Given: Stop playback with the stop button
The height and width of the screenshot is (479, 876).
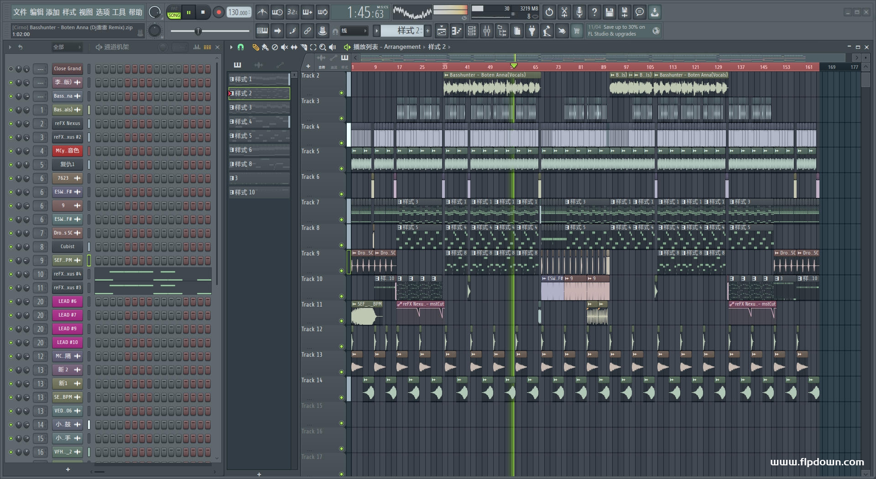Looking at the screenshot, I should coord(203,12).
